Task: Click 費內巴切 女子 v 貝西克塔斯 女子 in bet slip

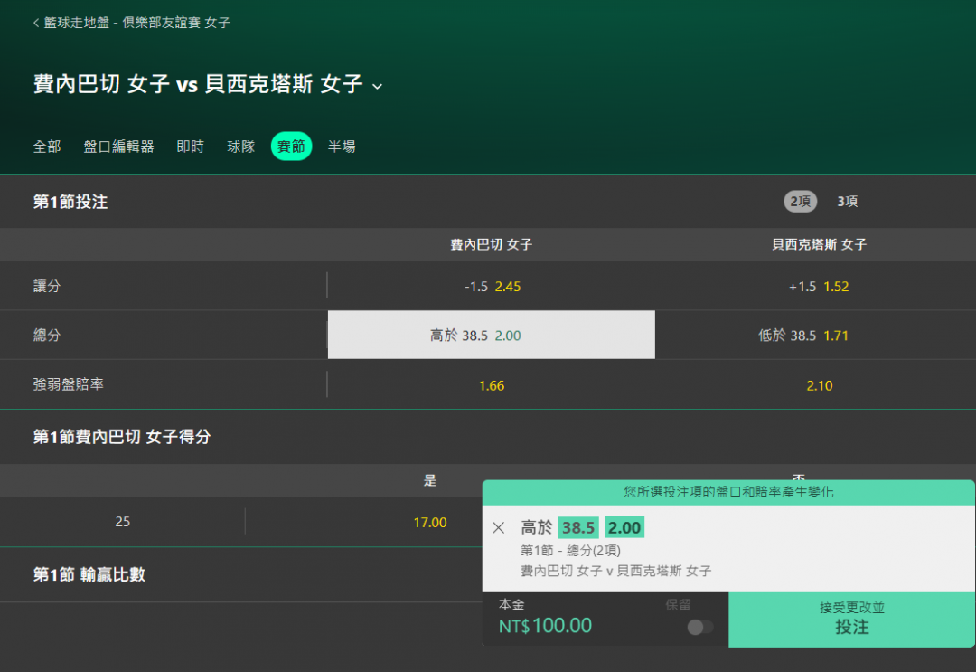Action: [615, 571]
